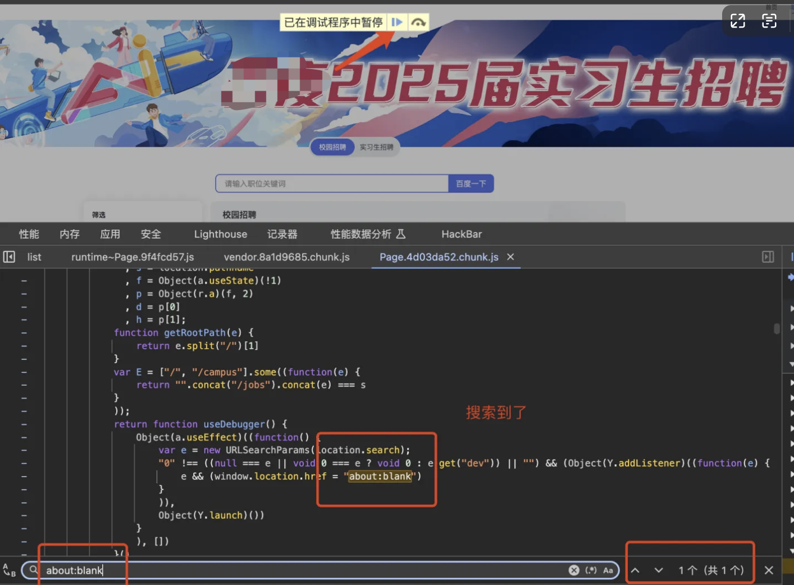Toggle the file navigator sidebar icon
Viewport: 794px width, 585px height.
9,257
